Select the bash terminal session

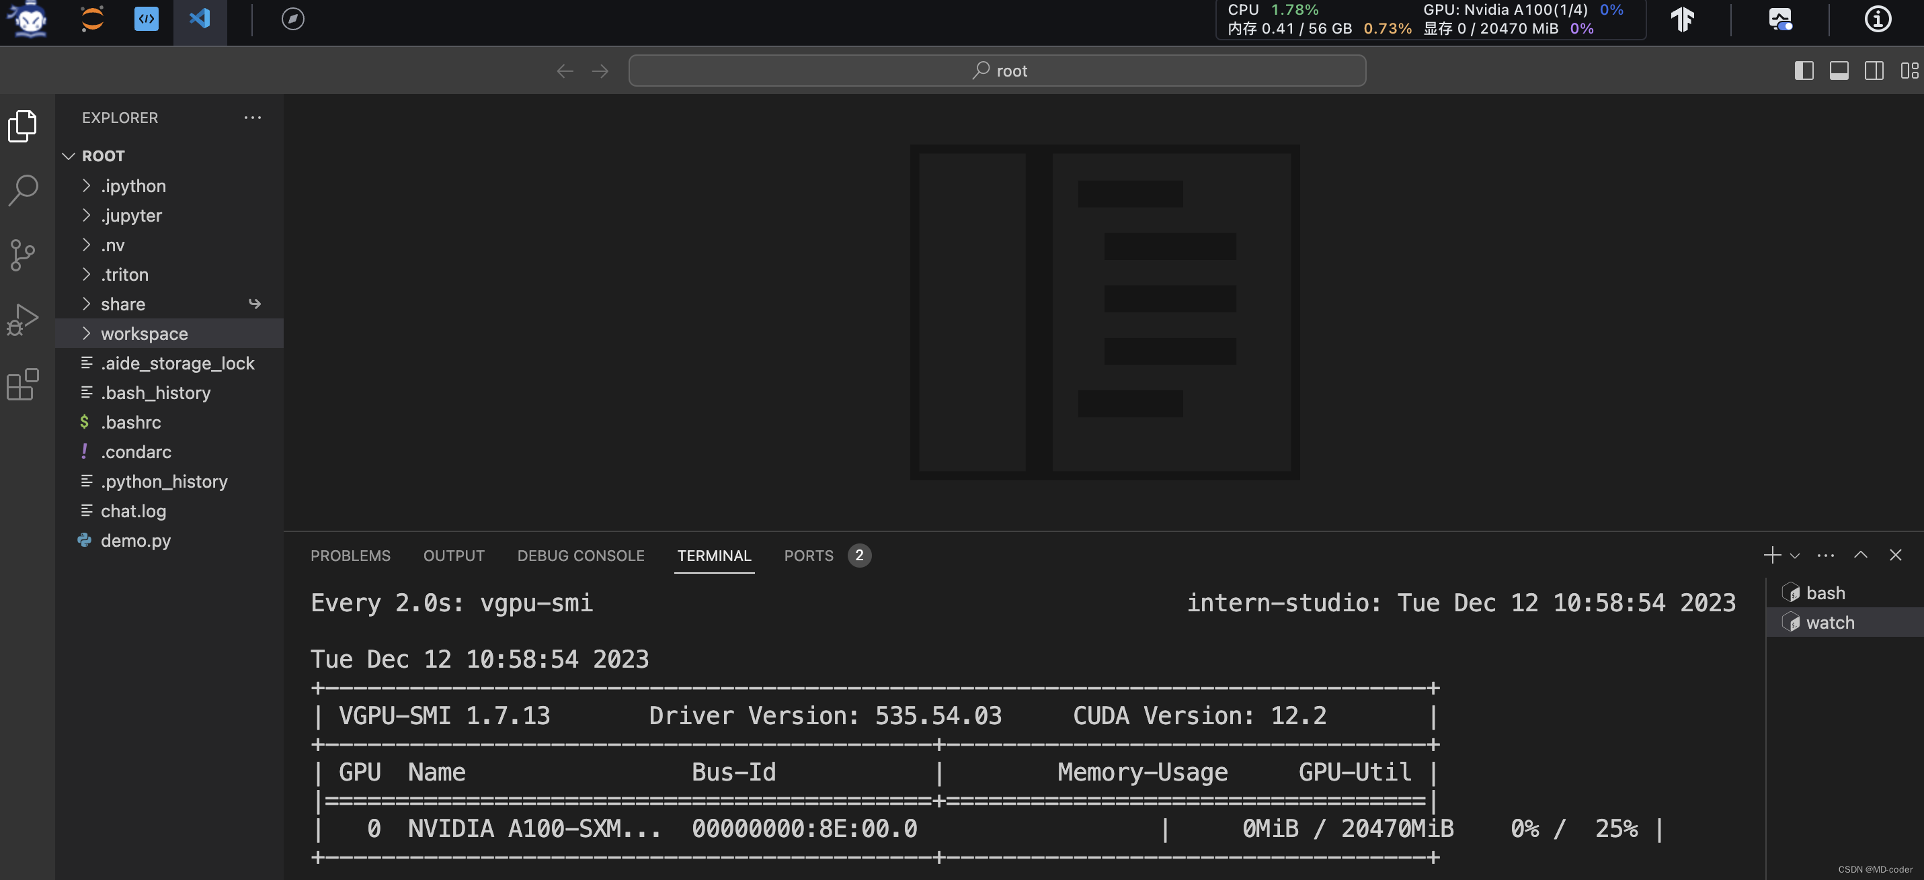[x=1822, y=592]
